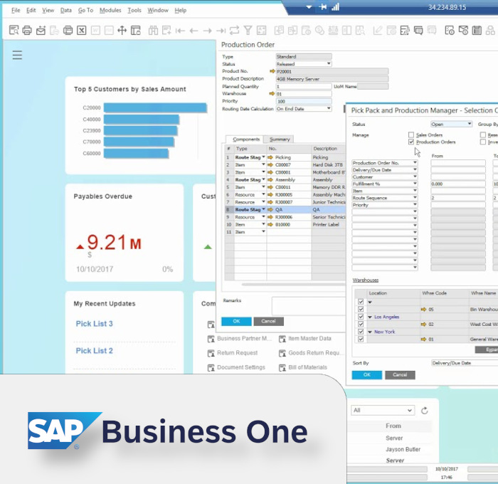
Task: Click the pin icon in connection bar
Action: 323,6
